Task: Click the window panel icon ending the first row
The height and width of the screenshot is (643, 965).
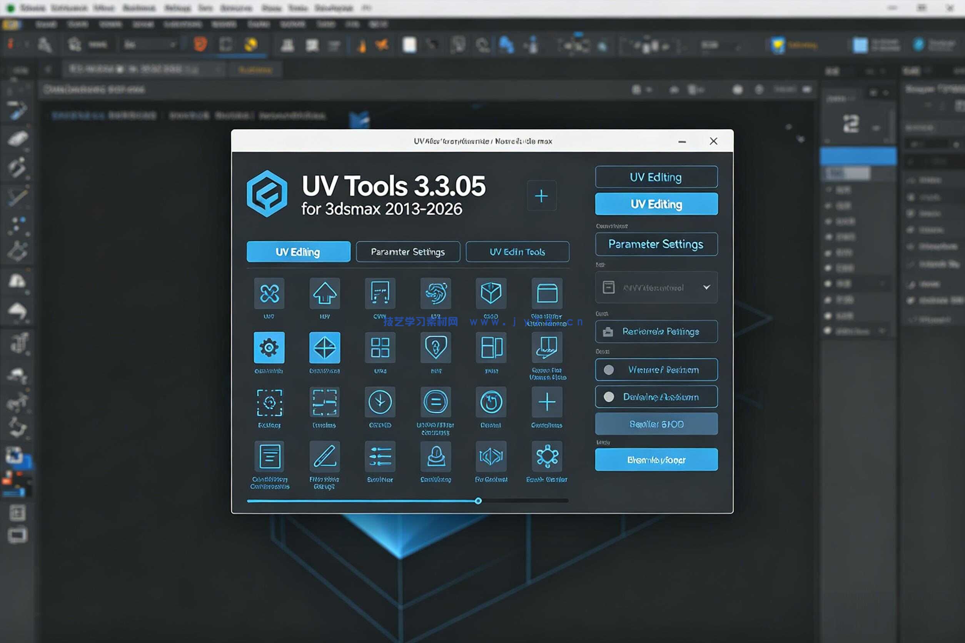Action: point(547,293)
